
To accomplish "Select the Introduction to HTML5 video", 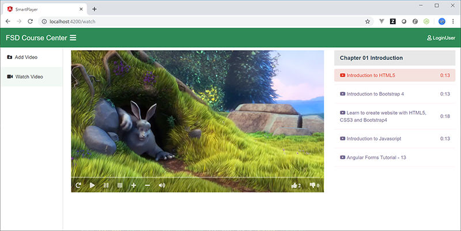I will click(395, 75).
